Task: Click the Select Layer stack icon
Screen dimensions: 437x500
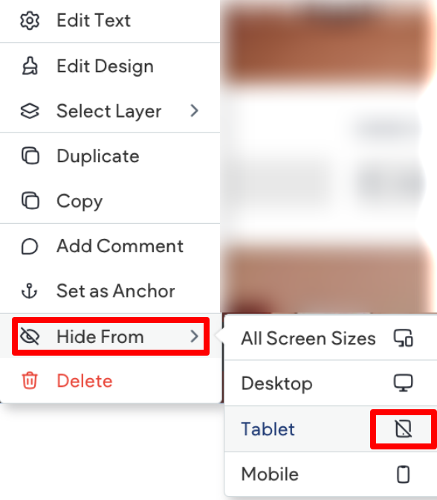Action: click(30, 111)
